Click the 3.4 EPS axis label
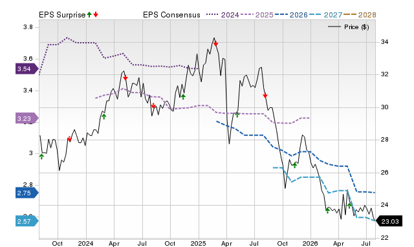The height and width of the screenshot is (247, 414). click(x=28, y=91)
